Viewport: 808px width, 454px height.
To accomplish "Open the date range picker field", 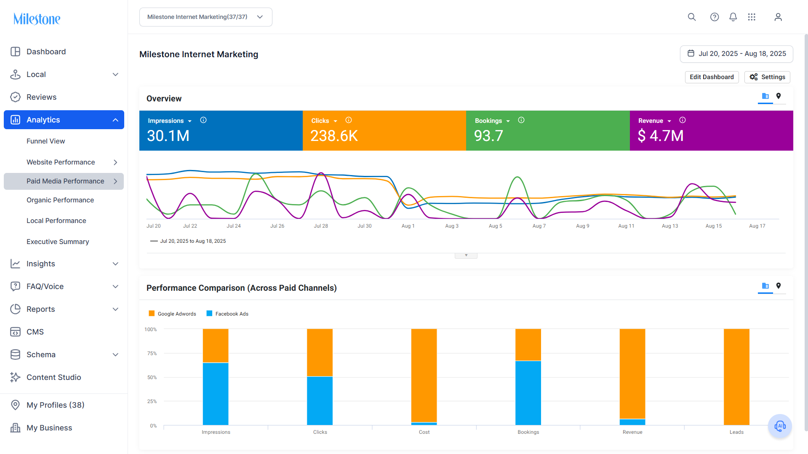I will click(x=736, y=54).
